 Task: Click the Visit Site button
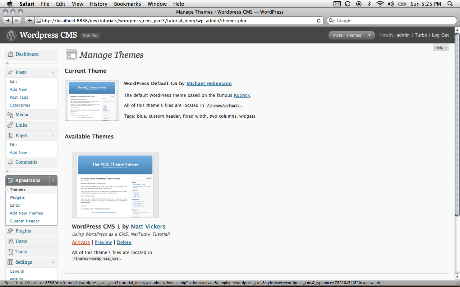coord(90,36)
